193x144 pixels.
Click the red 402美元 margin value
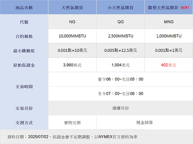(169, 65)
